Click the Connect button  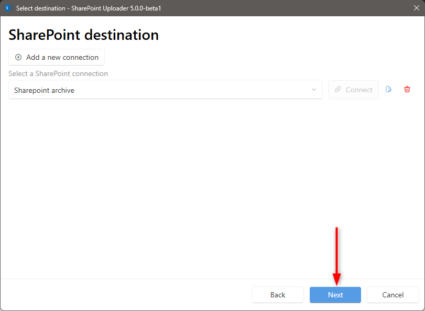point(353,90)
